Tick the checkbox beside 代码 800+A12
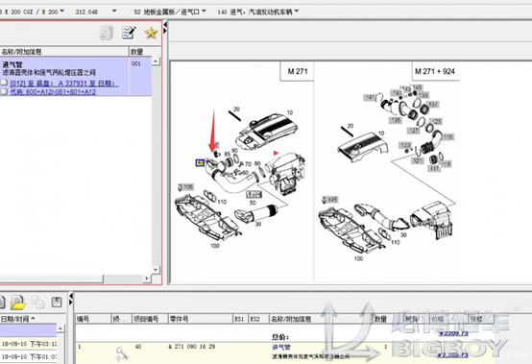The width and height of the screenshot is (532, 364). (4, 91)
